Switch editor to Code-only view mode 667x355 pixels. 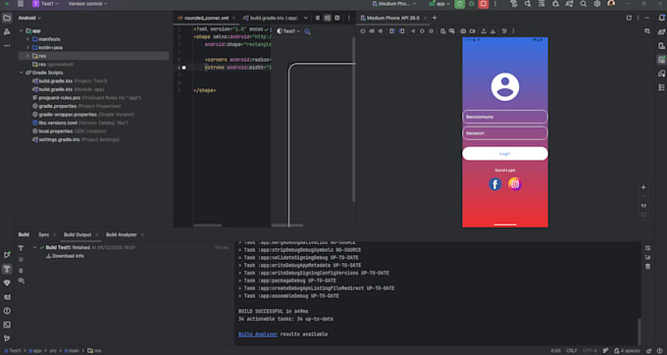(318, 18)
